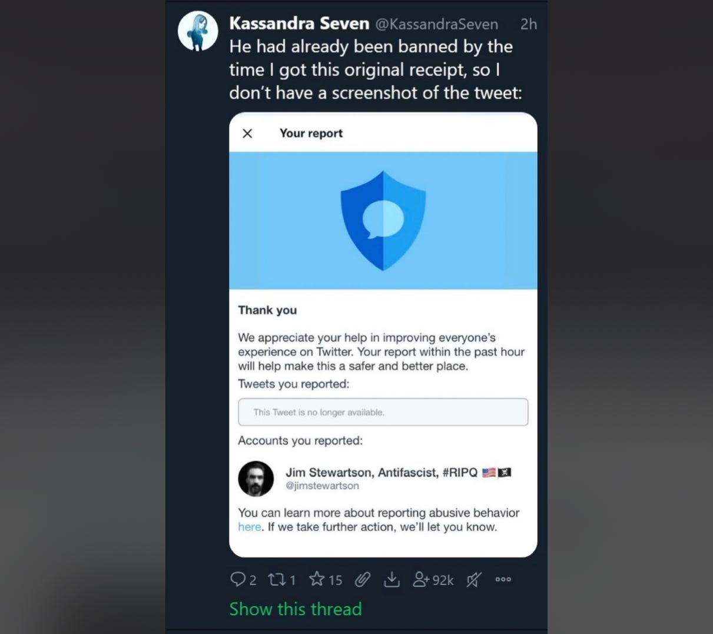Mute this user with the crossed speaker icon
This screenshot has width=713, height=634.
[x=474, y=580]
